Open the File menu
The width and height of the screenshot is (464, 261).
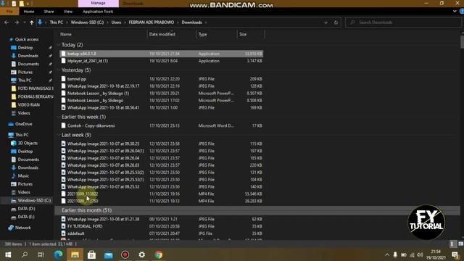pyautogui.click(x=9, y=12)
